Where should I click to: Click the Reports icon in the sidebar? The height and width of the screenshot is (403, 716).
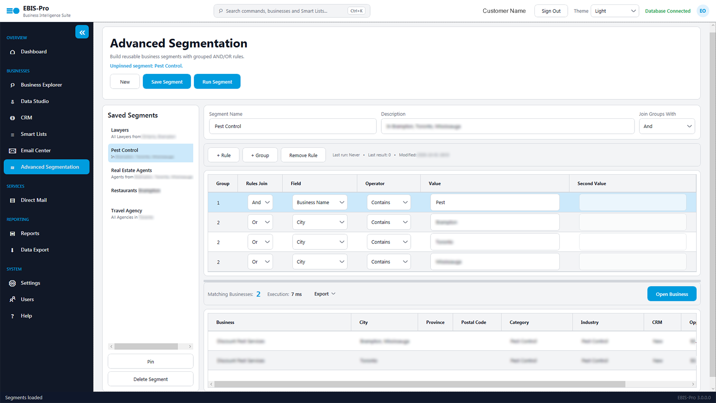13,234
